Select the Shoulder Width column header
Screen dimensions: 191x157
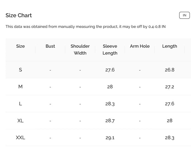(80, 50)
